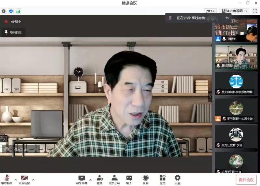Click 取消锁定 to unpin the video
The image size is (260, 186).
pyautogui.click(x=13, y=32)
